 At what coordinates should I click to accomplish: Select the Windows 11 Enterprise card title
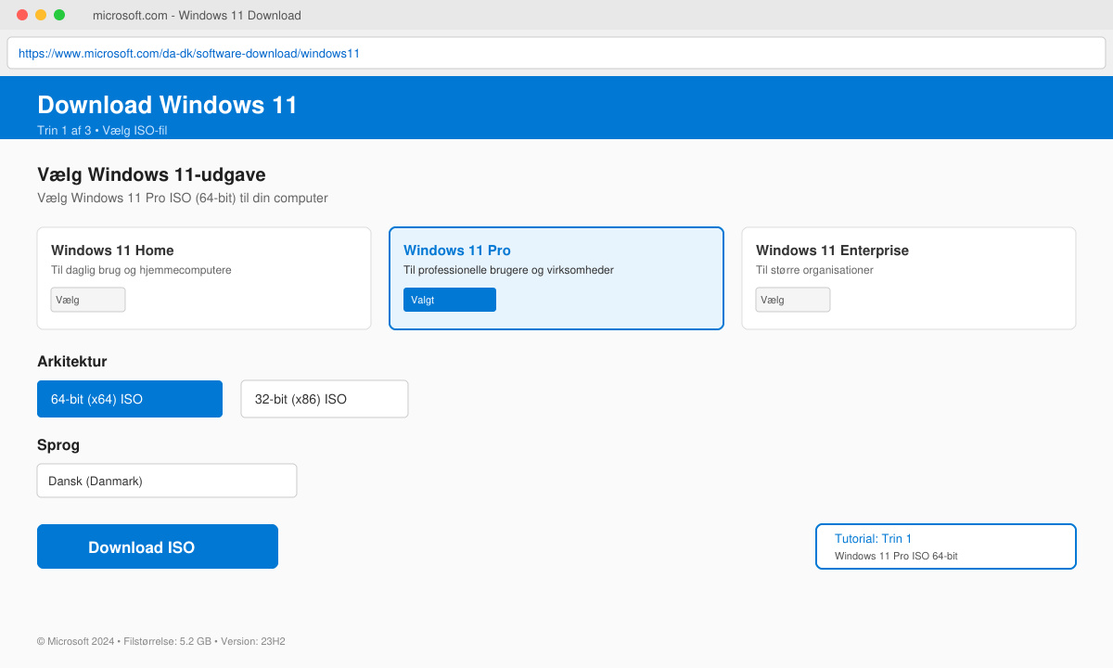pyautogui.click(x=832, y=250)
